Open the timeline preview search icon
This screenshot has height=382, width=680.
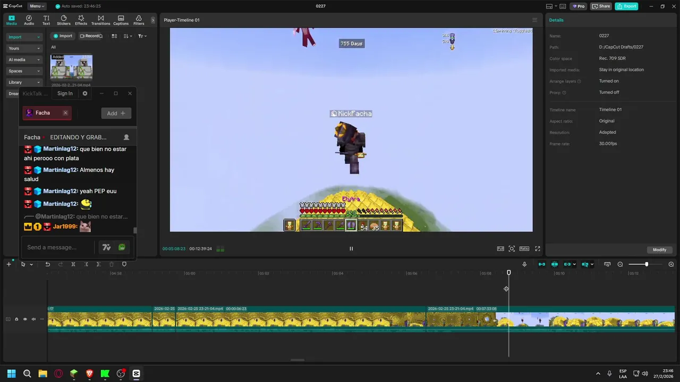pos(607,264)
